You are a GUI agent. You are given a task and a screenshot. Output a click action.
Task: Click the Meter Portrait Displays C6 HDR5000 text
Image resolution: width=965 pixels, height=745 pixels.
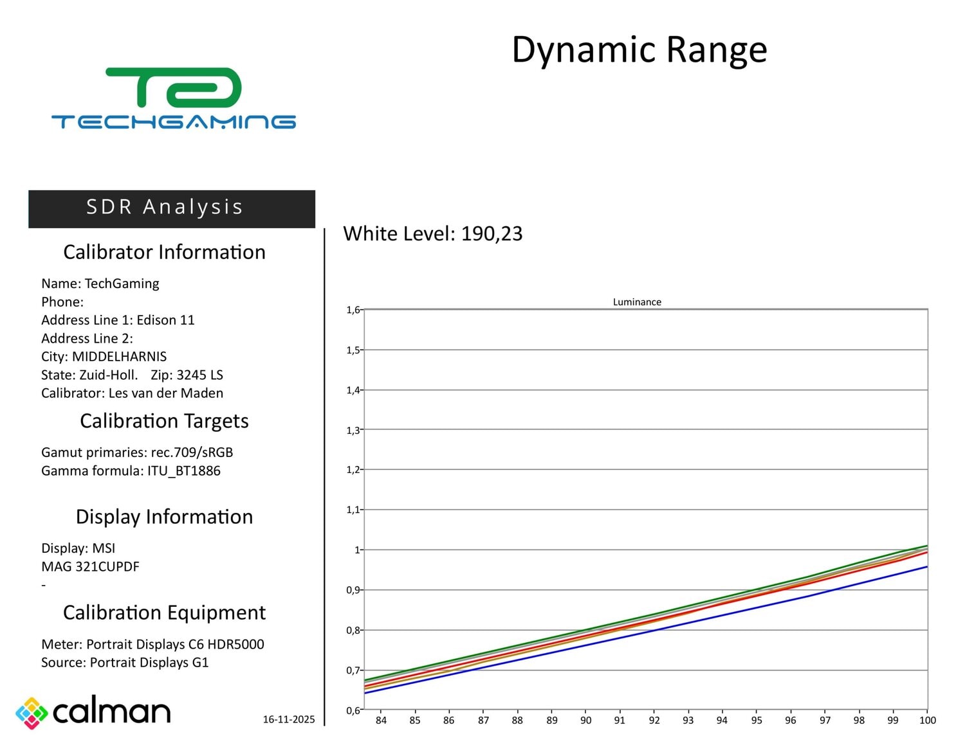152,644
